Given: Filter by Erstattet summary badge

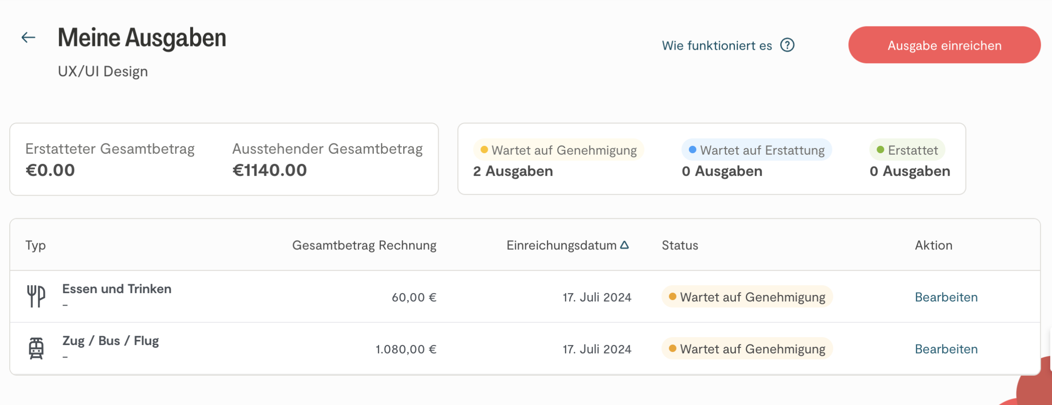Looking at the screenshot, I should coord(907,150).
